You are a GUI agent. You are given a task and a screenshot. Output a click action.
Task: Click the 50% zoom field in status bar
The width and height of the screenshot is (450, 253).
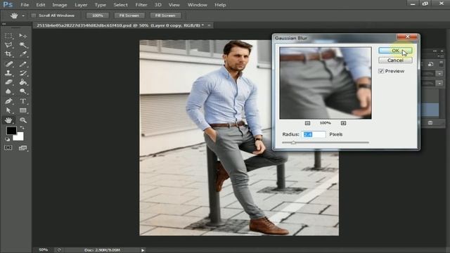(x=44, y=250)
